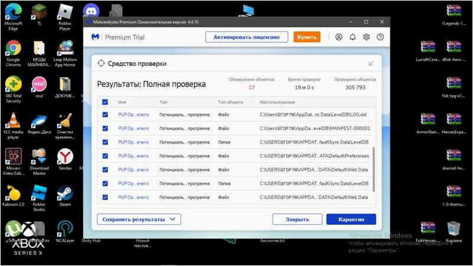The image size is (473, 266).
Task: Open the TL Minecraft launcher icon
Action: (39, 15)
